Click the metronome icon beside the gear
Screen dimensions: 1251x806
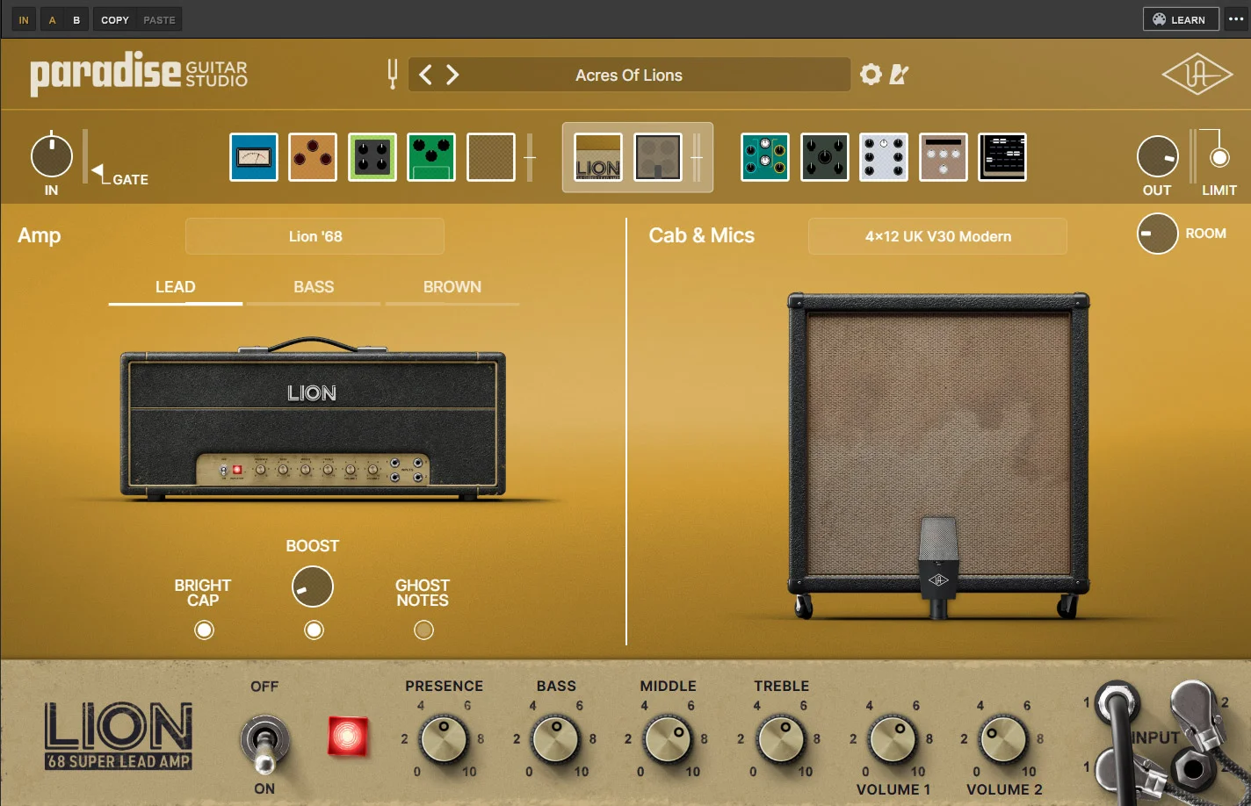pos(899,75)
